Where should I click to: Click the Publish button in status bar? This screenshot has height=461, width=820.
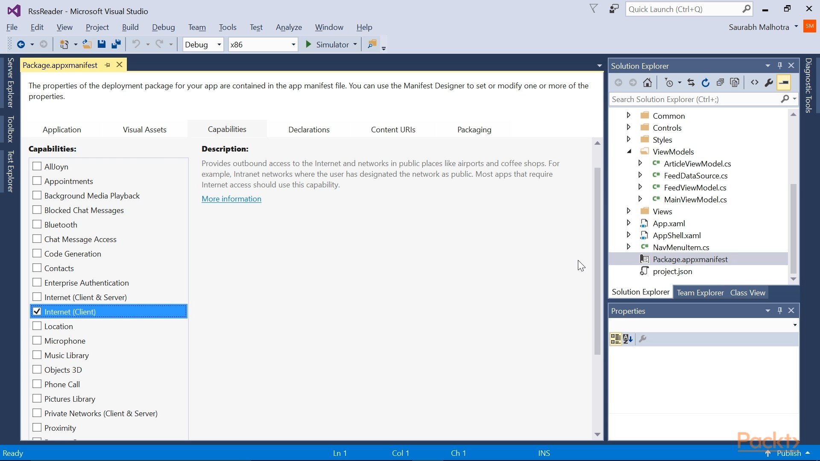788,453
